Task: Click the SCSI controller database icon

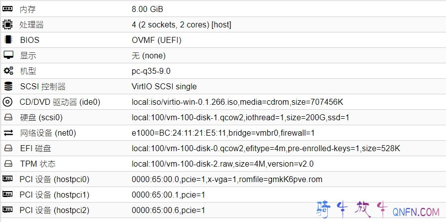Action: point(8,86)
